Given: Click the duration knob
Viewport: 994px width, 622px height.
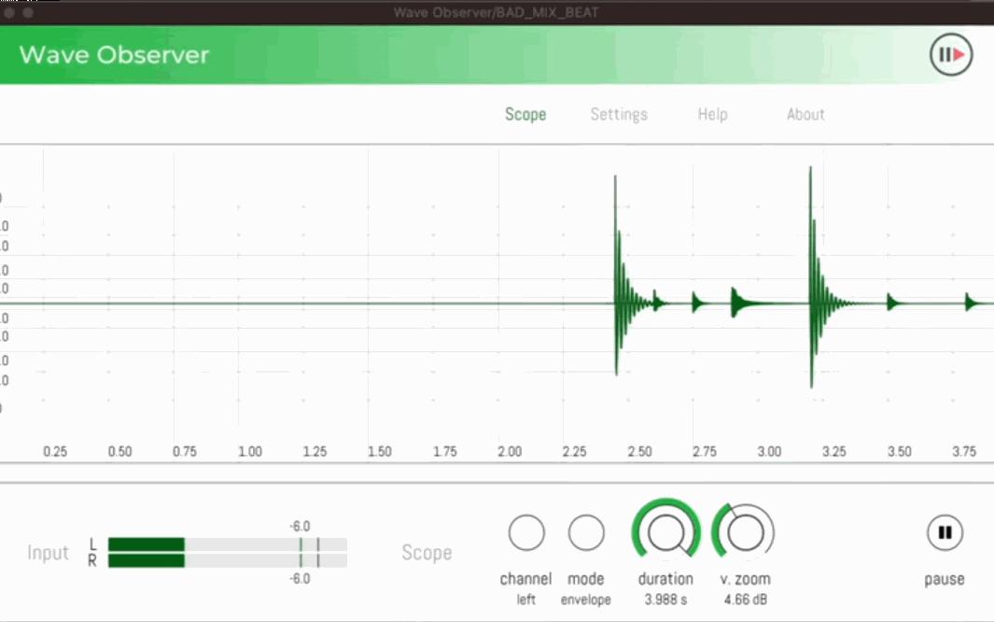Looking at the screenshot, I should 665,531.
